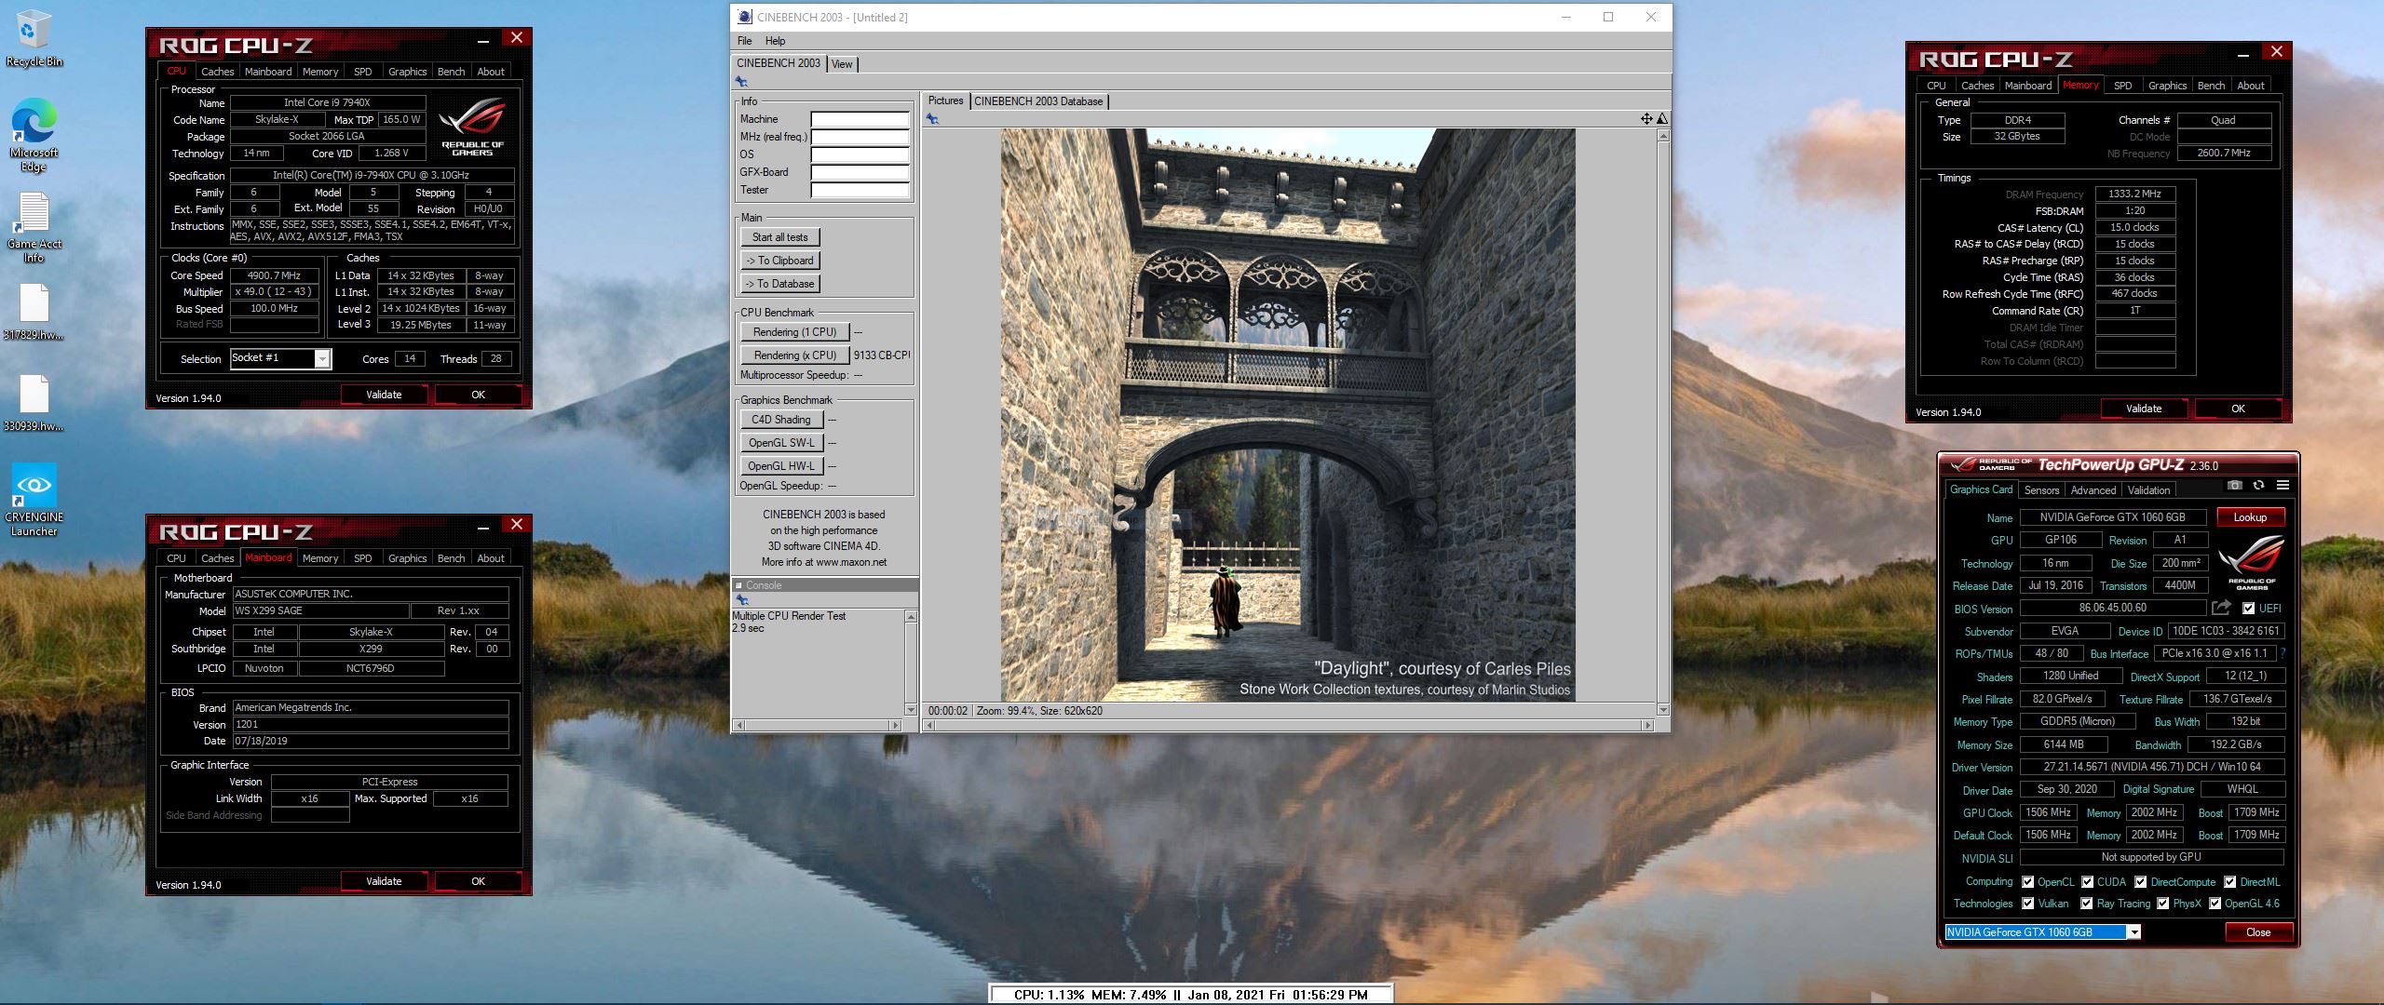The width and height of the screenshot is (2384, 1005).
Task: Click the triangle icon above the image scrollbar
Action: (1662, 118)
